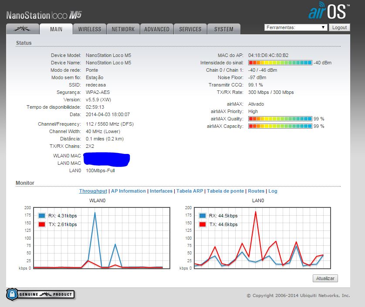Open the Routes link

coord(256,191)
